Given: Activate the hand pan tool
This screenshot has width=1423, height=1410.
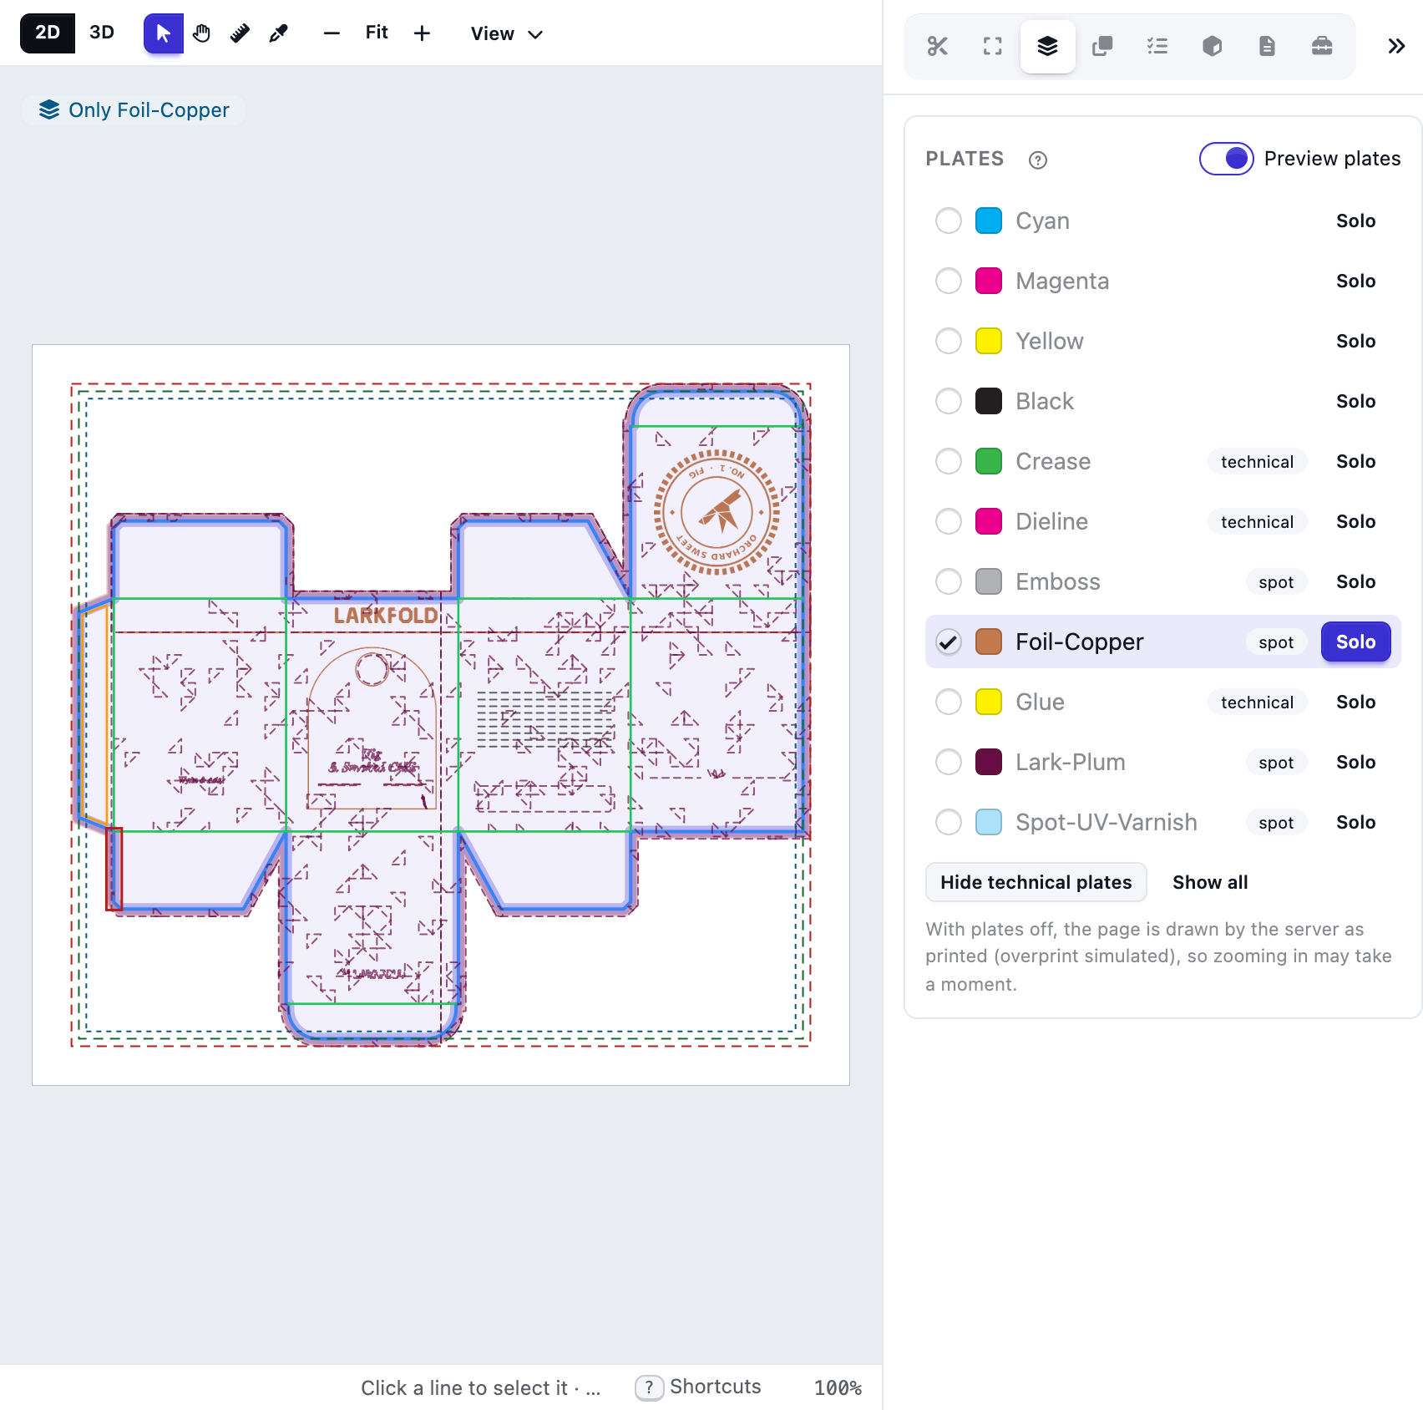Looking at the screenshot, I should coord(202,33).
